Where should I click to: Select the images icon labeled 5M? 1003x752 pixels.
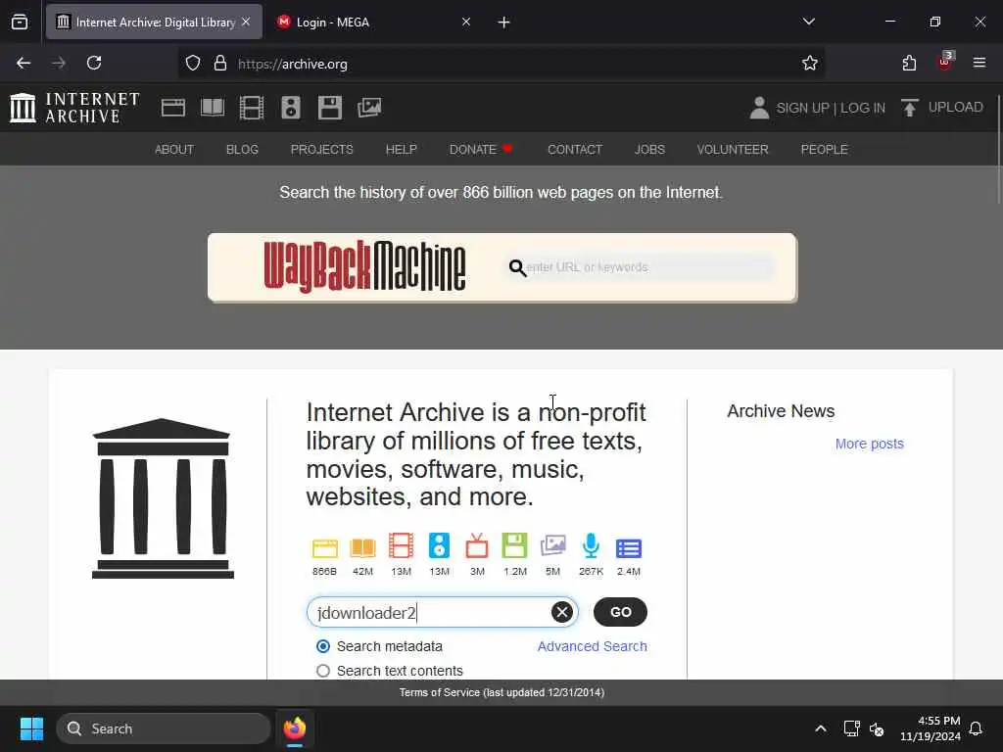pos(552,546)
